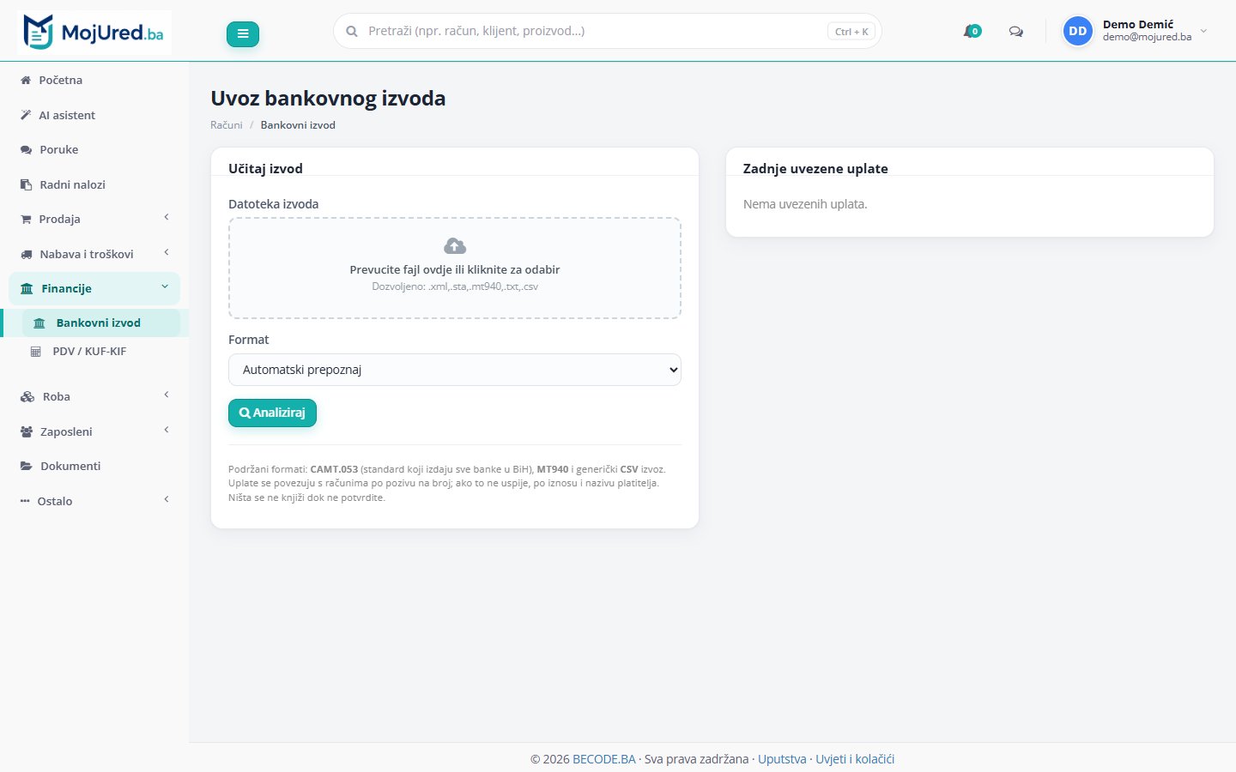Focus the Pretraži search field

[x=592, y=31]
